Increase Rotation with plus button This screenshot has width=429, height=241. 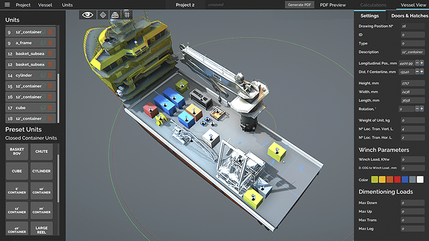pyautogui.click(x=422, y=109)
